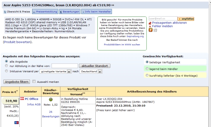
Task: Click the credit card icon below the price
Action: (17, 122)
